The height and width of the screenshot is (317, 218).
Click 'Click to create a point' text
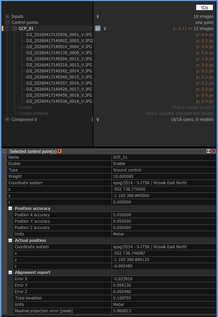coord(192,107)
